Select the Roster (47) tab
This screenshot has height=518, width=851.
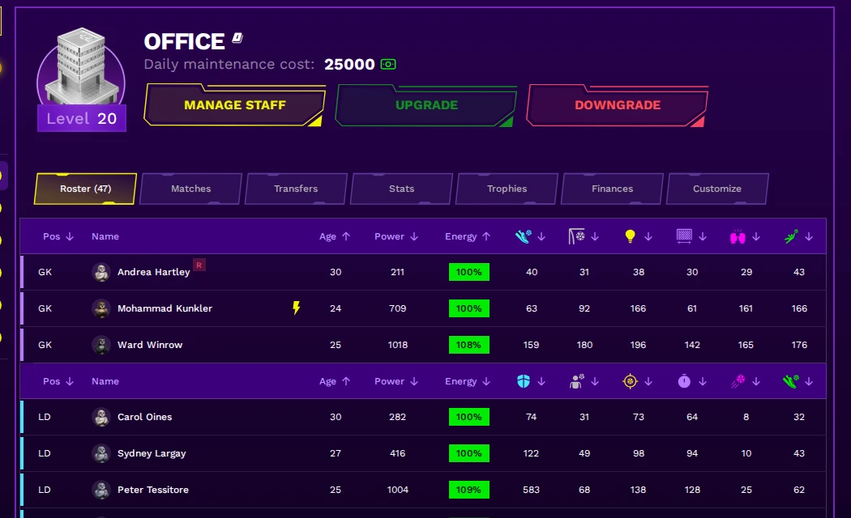[85, 189]
